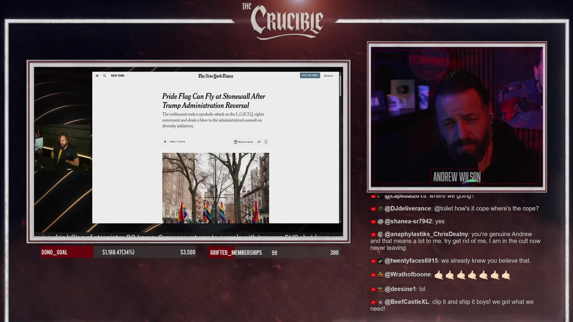Screen dimensions: 573x322
Task: Click the @anaphylastiks_ChrisDealny username
Action: (x=426, y=234)
